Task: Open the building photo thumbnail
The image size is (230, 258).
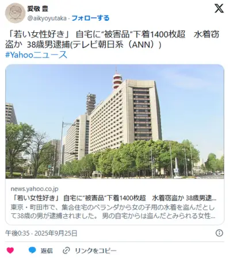Action: 114,121
